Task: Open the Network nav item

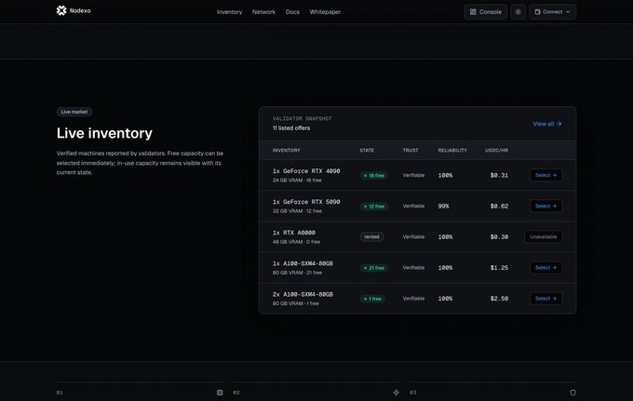Action: [x=263, y=12]
